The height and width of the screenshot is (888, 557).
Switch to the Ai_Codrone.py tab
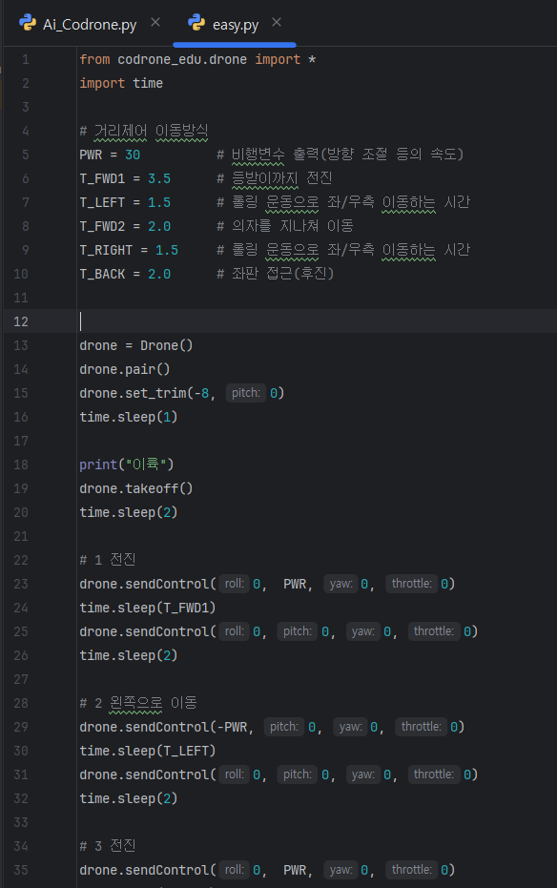pos(90,25)
